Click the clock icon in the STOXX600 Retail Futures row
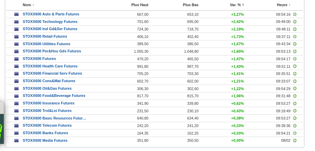Image resolution: width=315 pixels, height=151 pixels. [295, 37]
